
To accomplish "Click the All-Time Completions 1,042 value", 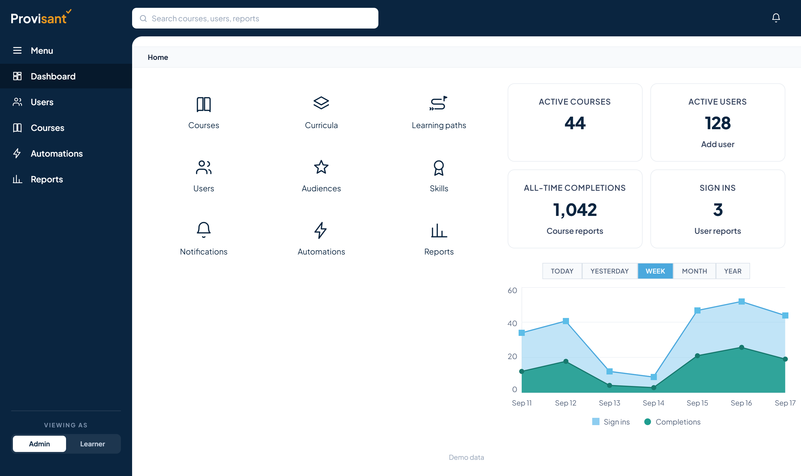I will [575, 210].
